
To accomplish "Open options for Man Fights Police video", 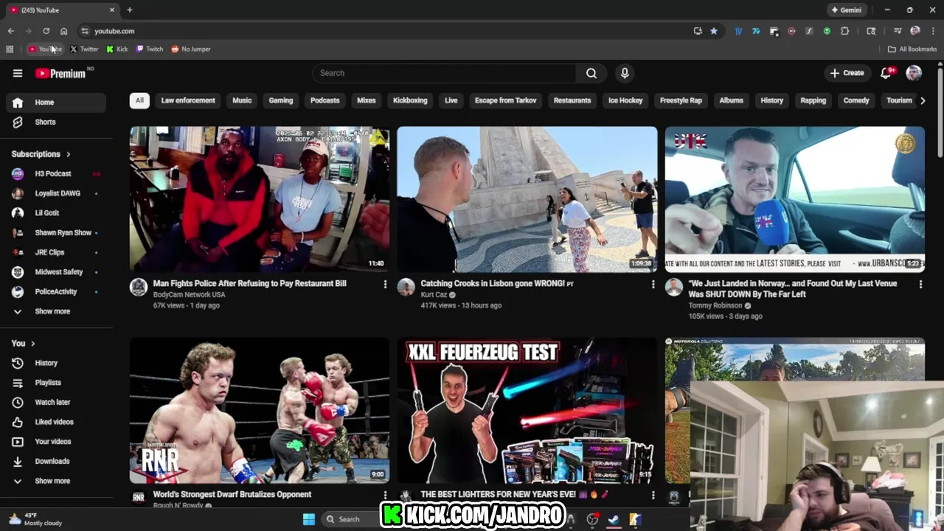I will click(385, 284).
